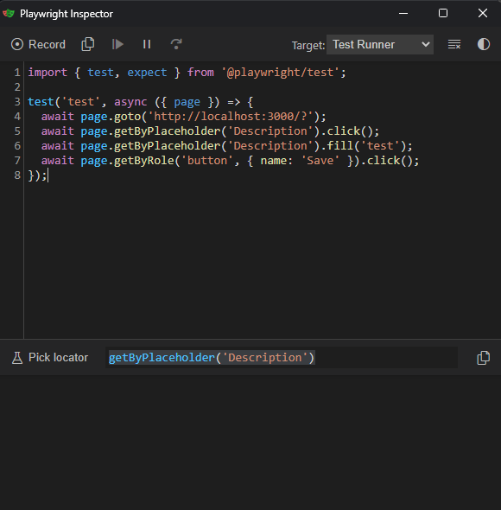Copy the generated code to clipboard

[88, 44]
